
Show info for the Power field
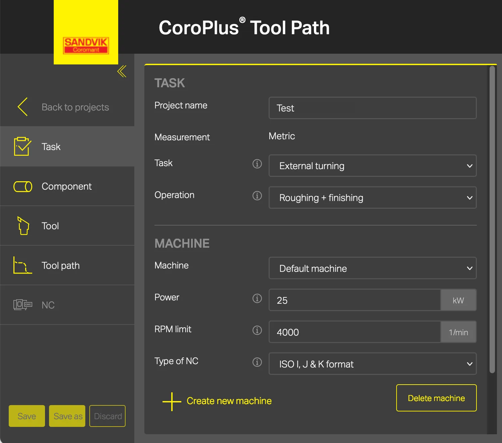coord(257,298)
